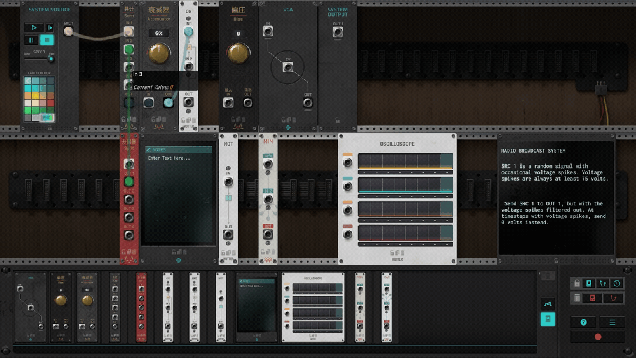Click the MIN module IN 2 jack
This screenshot has width=636, height=358.
(x=268, y=199)
